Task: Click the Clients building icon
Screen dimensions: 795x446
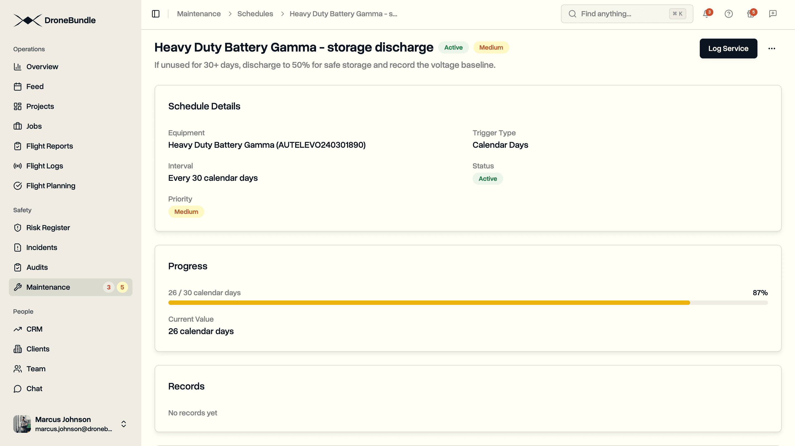Action: click(18, 349)
